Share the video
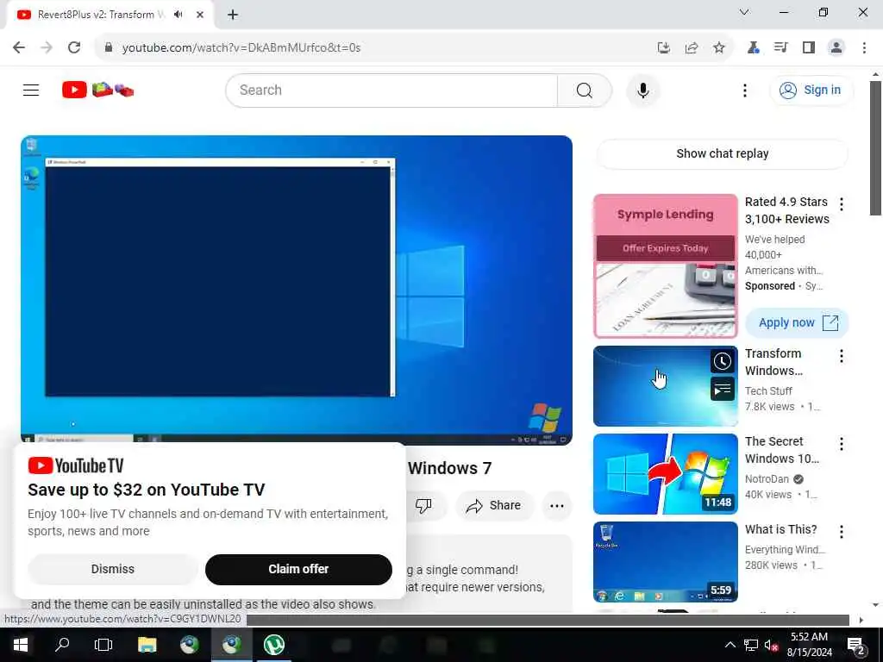 point(493,505)
